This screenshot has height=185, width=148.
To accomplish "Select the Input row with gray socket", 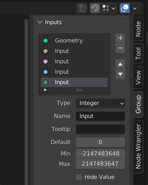I will pos(74,51).
